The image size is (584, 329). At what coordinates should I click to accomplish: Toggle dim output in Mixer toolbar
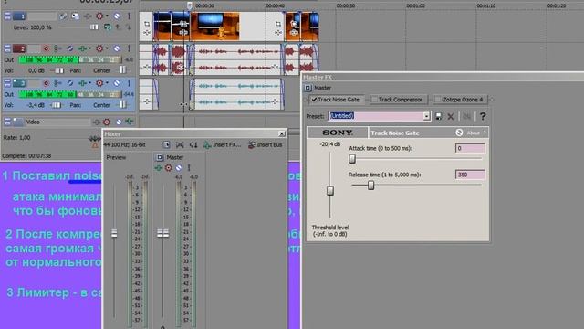(193, 144)
